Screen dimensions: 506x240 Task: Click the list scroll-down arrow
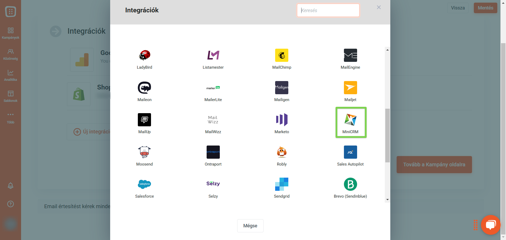[x=387, y=199]
